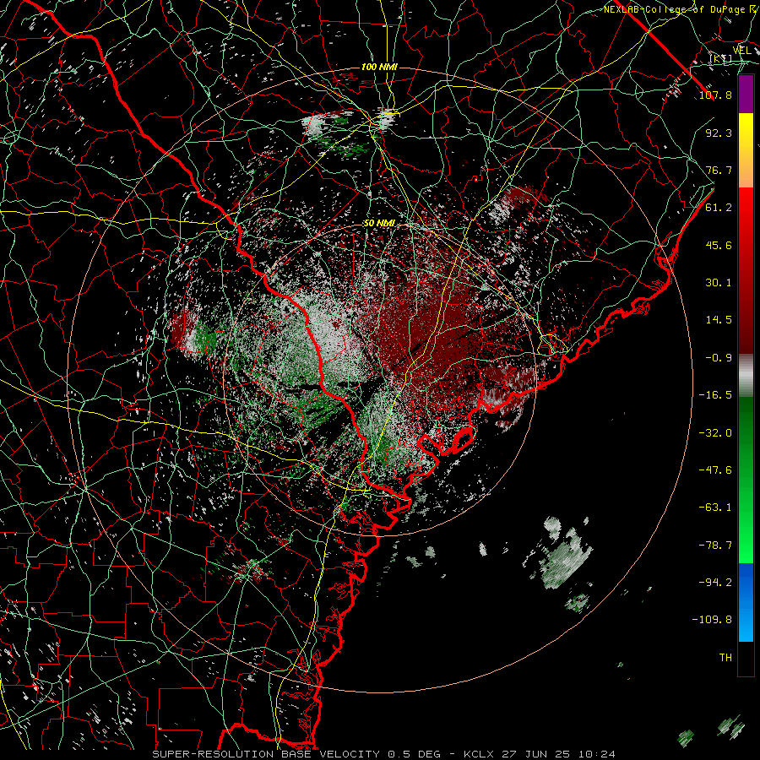
Task: Click the gray near-zero segment of the color bar
Action: [746, 376]
